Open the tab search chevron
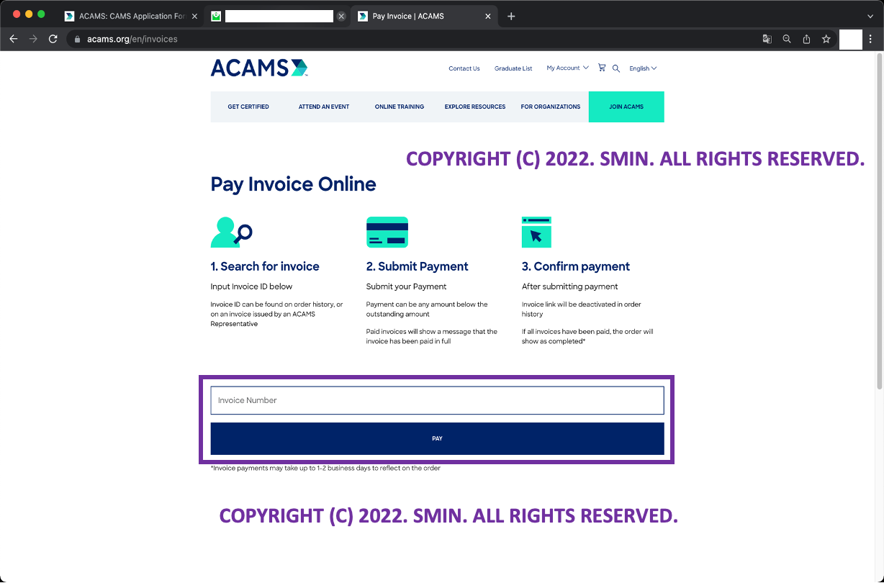This screenshot has width=884, height=583. [x=870, y=16]
